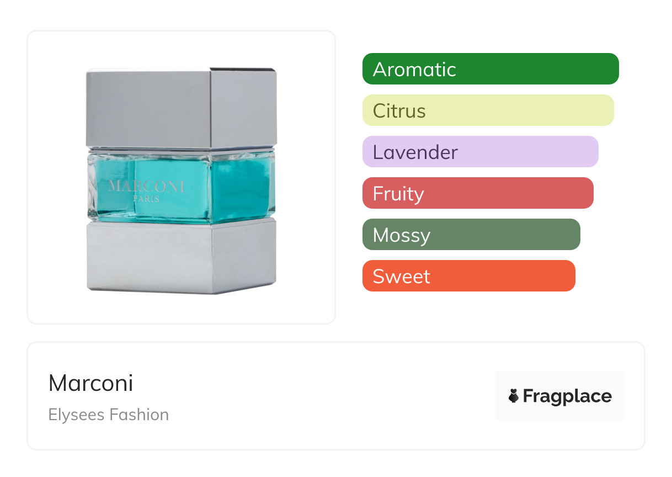Image resolution: width=672 pixels, height=477 pixels.
Task: Open the Elysees Fashion brand name
Action: click(x=109, y=415)
